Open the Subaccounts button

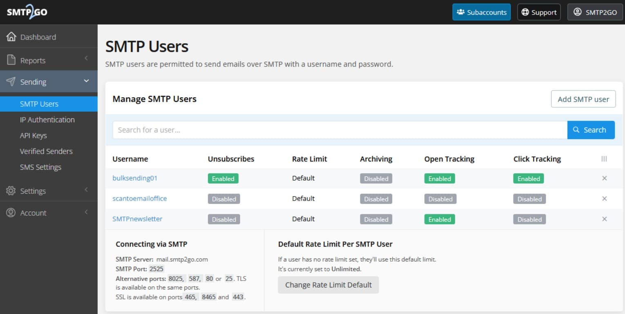pyautogui.click(x=482, y=12)
